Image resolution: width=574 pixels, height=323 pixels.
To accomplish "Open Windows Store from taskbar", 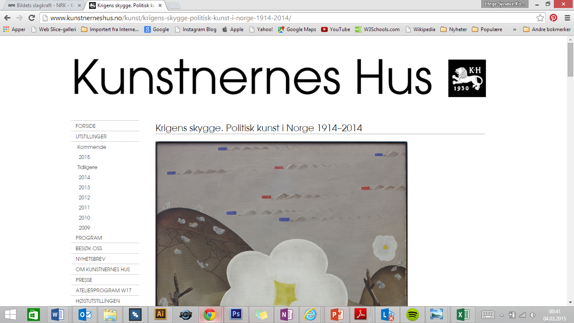I will (34, 314).
